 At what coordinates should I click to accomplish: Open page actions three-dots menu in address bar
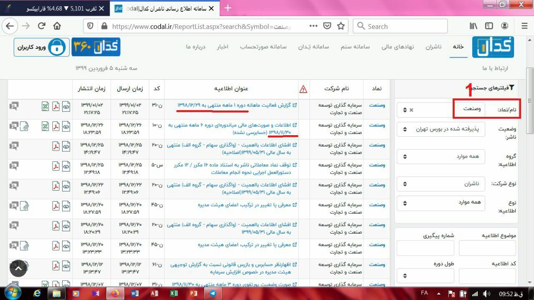tap(313, 26)
